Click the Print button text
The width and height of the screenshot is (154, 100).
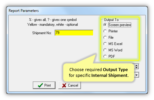[x=48, y=85]
